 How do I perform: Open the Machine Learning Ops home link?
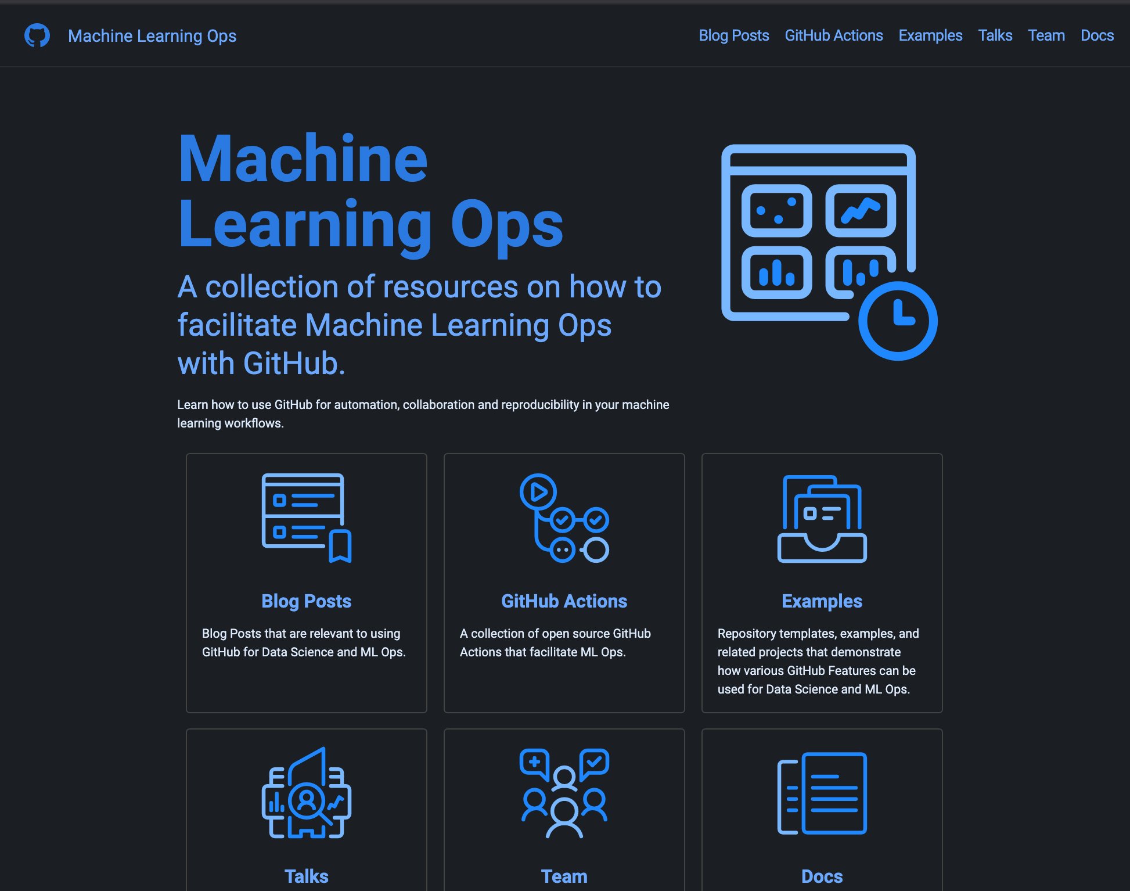pyautogui.click(x=152, y=35)
